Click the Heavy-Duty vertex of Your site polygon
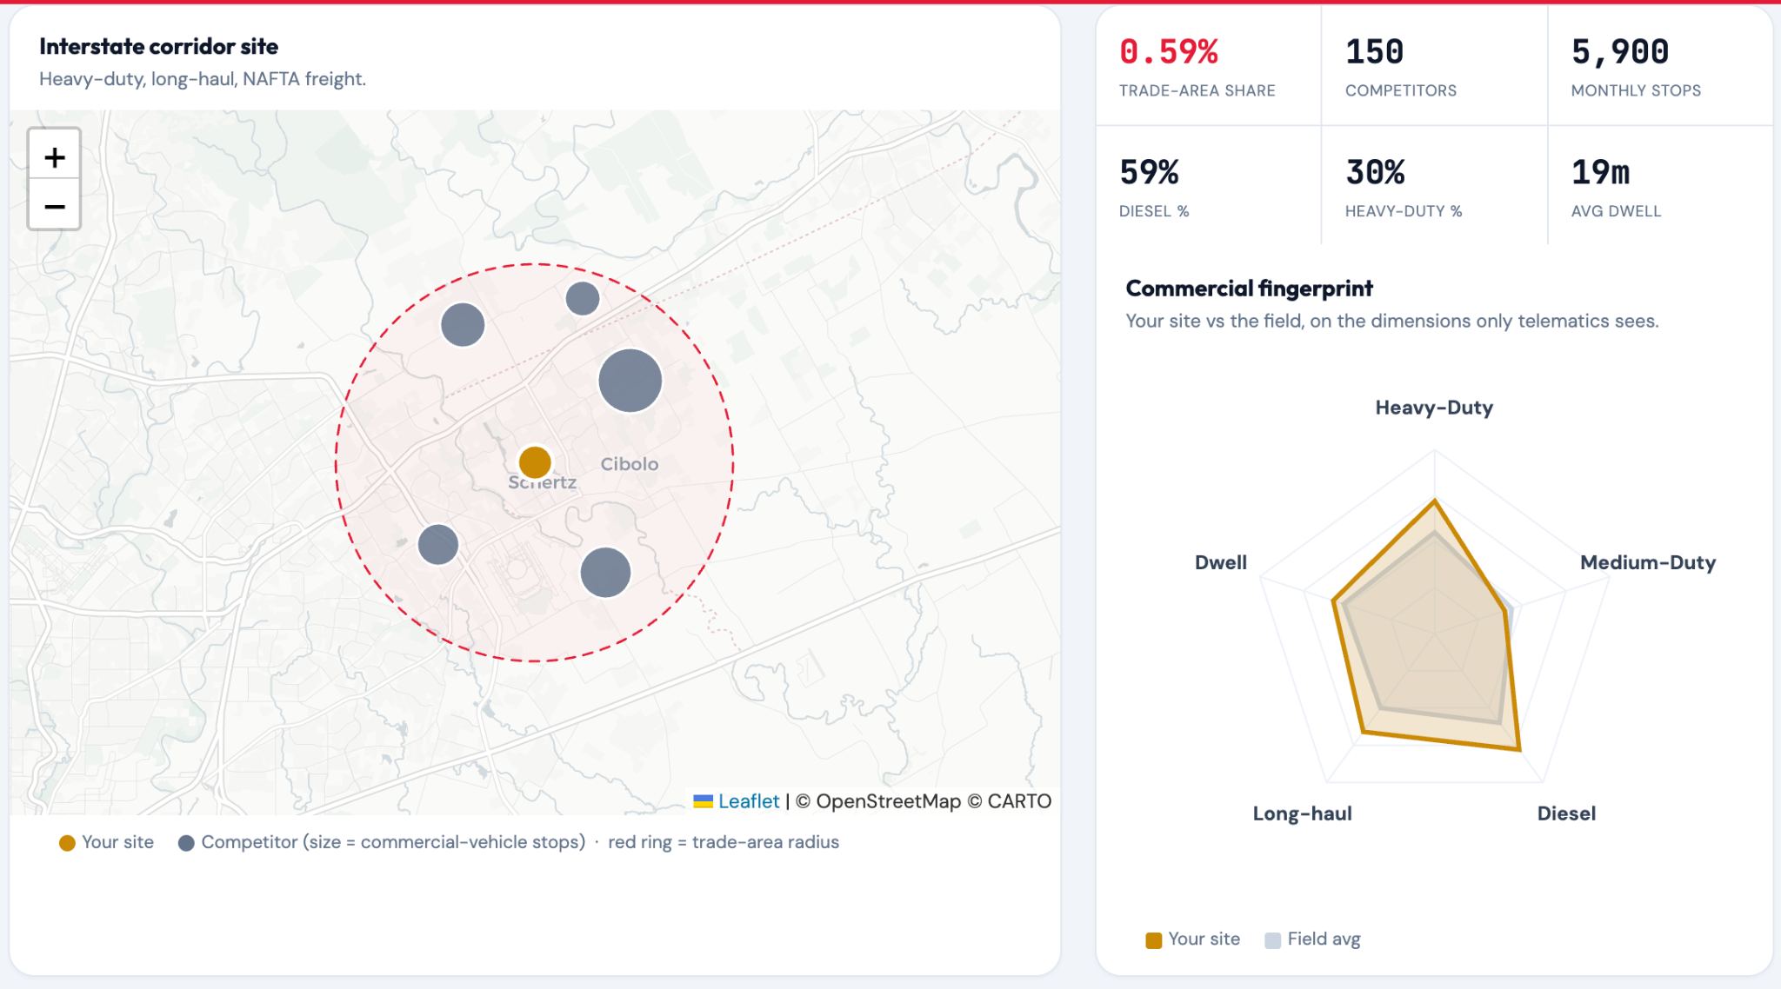 click(1434, 500)
